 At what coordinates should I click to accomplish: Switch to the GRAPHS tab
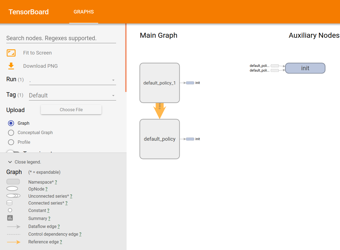point(84,12)
